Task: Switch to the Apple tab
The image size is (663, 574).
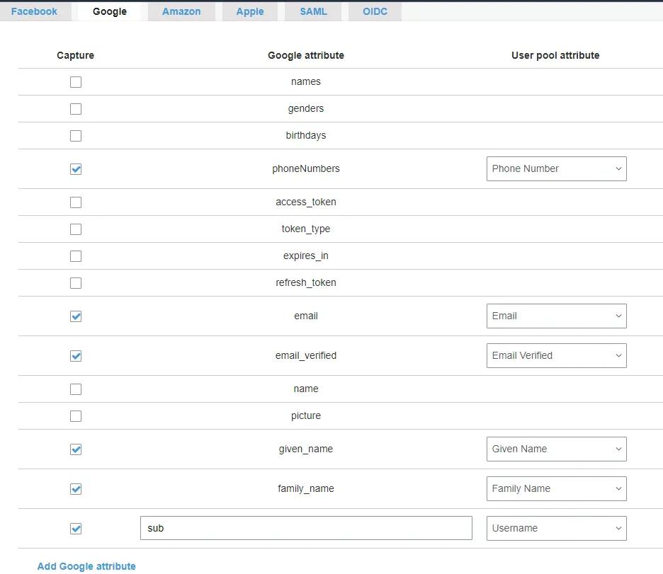Action: (x=250, y=11)
